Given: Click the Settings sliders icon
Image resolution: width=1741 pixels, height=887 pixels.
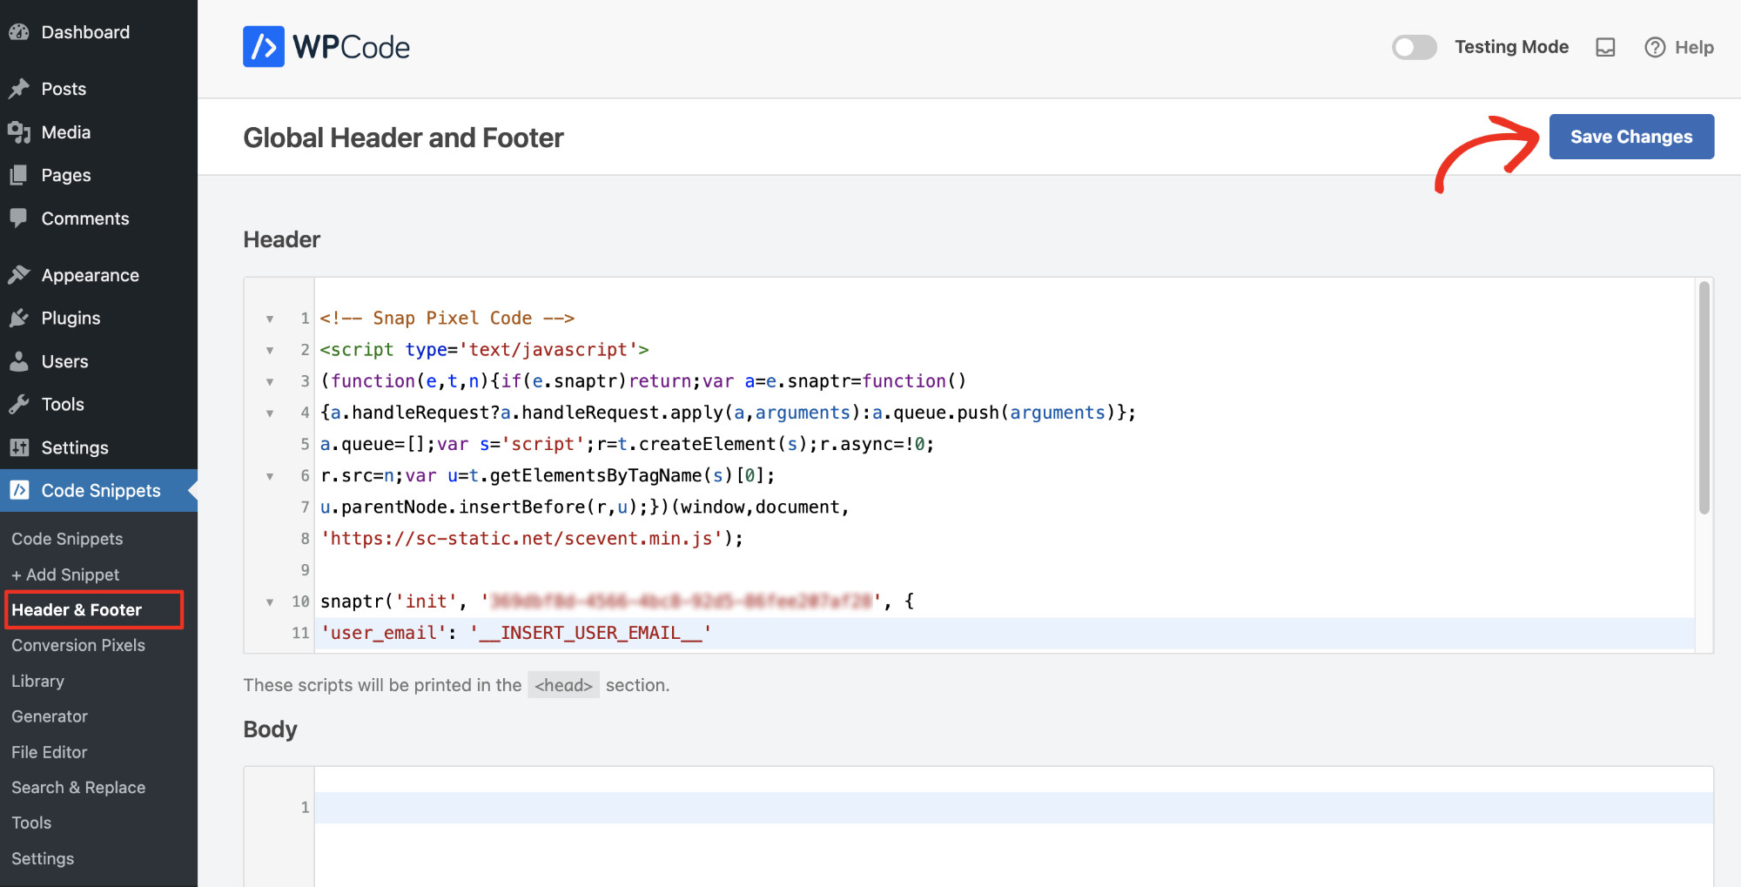Looking at the screenshot, I should [x=19, y=447].
